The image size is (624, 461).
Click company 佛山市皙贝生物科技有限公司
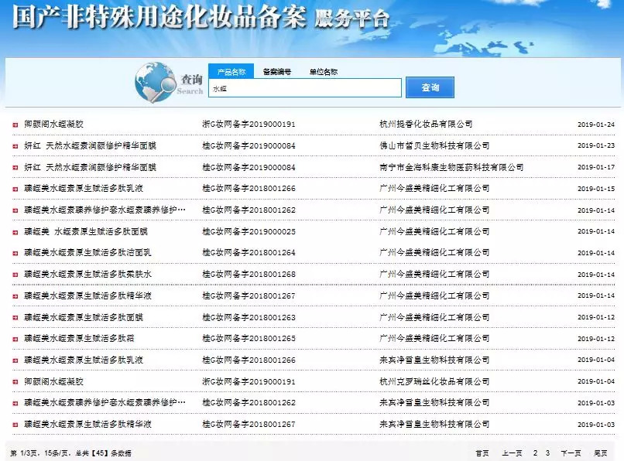[x=434, y=145]
